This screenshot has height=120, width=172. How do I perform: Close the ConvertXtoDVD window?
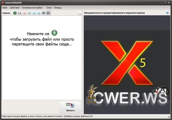(169, 3)
